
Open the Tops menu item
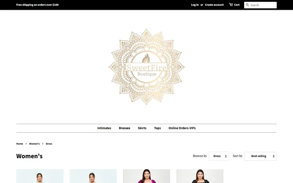(157, 128)
